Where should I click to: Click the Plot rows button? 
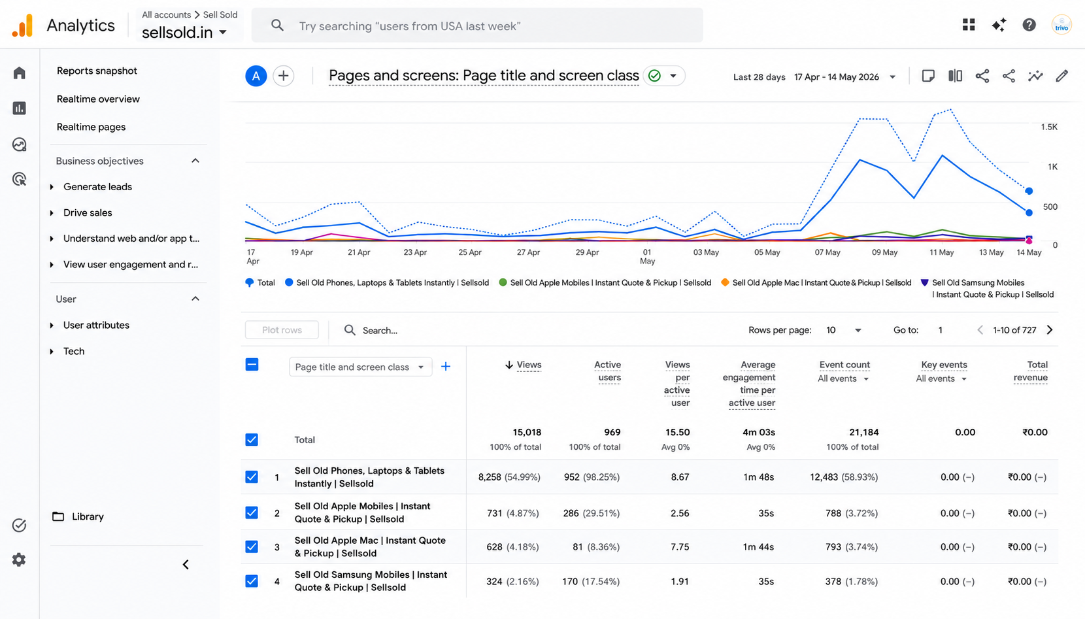282,330
